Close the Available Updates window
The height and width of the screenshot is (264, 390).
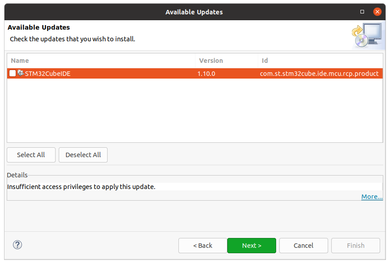click(x=377, y=12)
